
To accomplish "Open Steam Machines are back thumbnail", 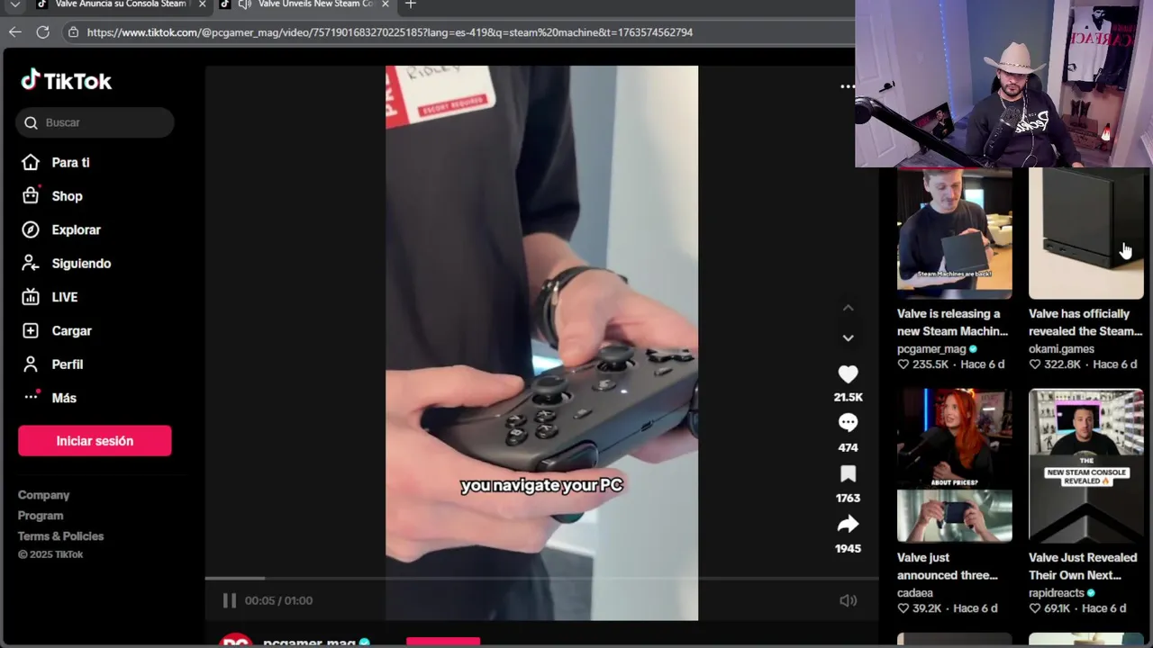I will pos(954,233).
